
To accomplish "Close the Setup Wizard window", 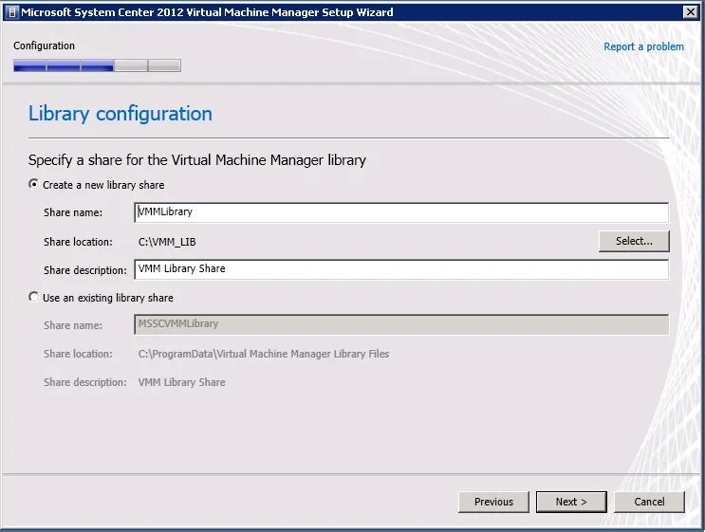I will (x=690, y=12).
